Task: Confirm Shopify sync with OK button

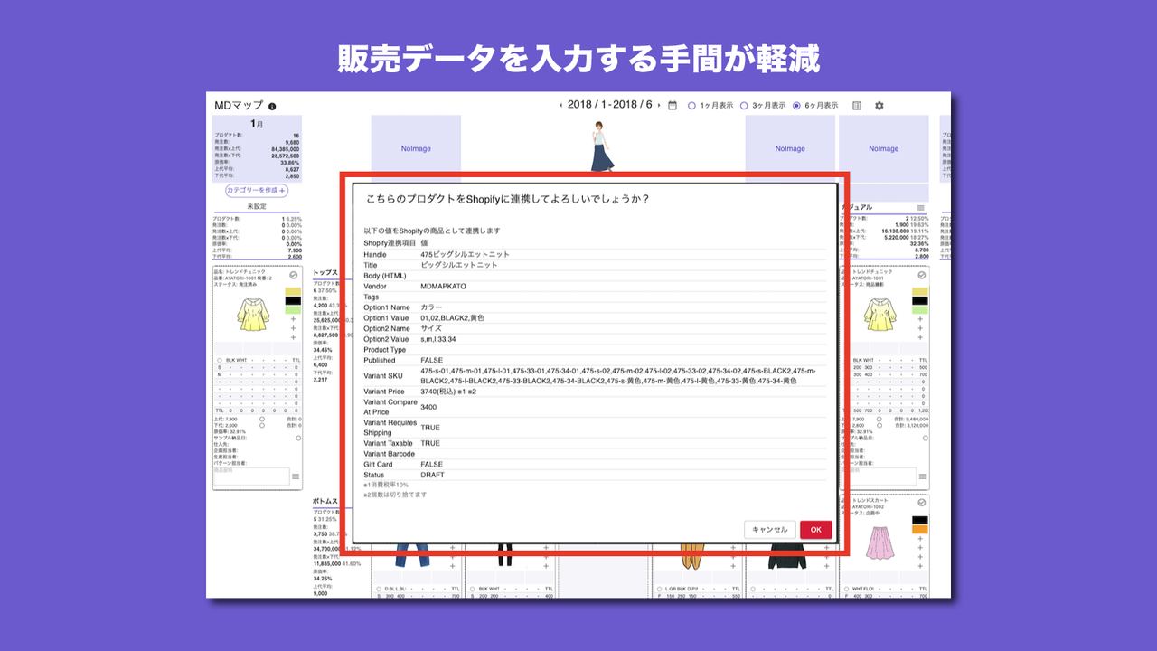Action: pos(815,530)
